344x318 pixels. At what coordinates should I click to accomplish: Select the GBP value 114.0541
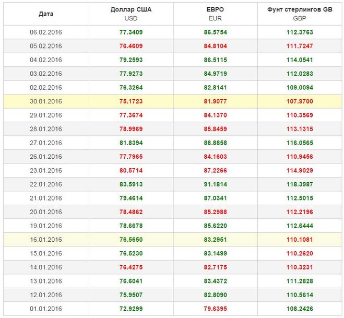pos(300,60)
